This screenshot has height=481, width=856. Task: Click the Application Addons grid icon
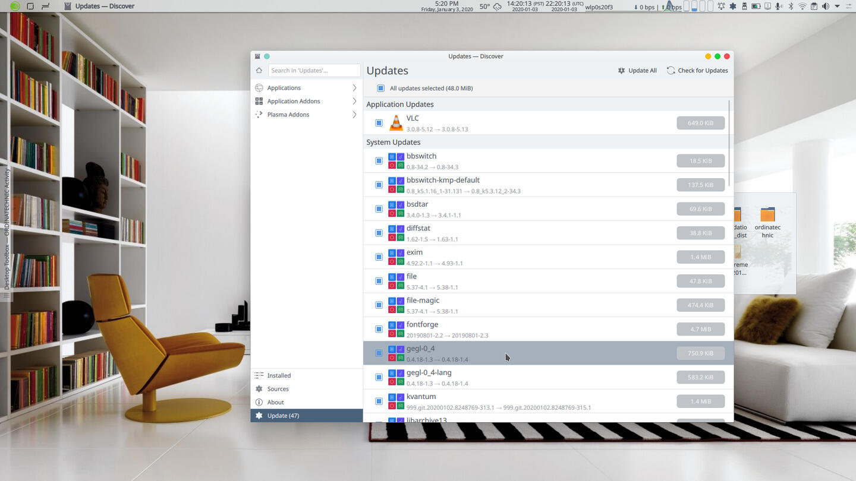point(259,101)
